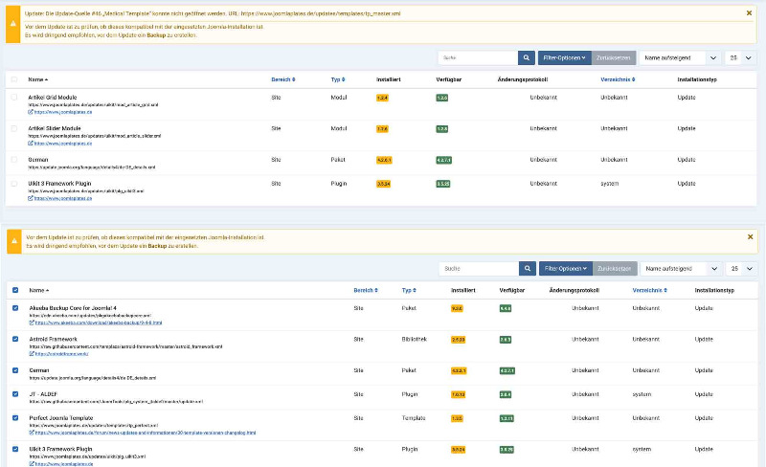Sort upper table by Name column header
Screen dimensions: 766x467
point(37,79)
